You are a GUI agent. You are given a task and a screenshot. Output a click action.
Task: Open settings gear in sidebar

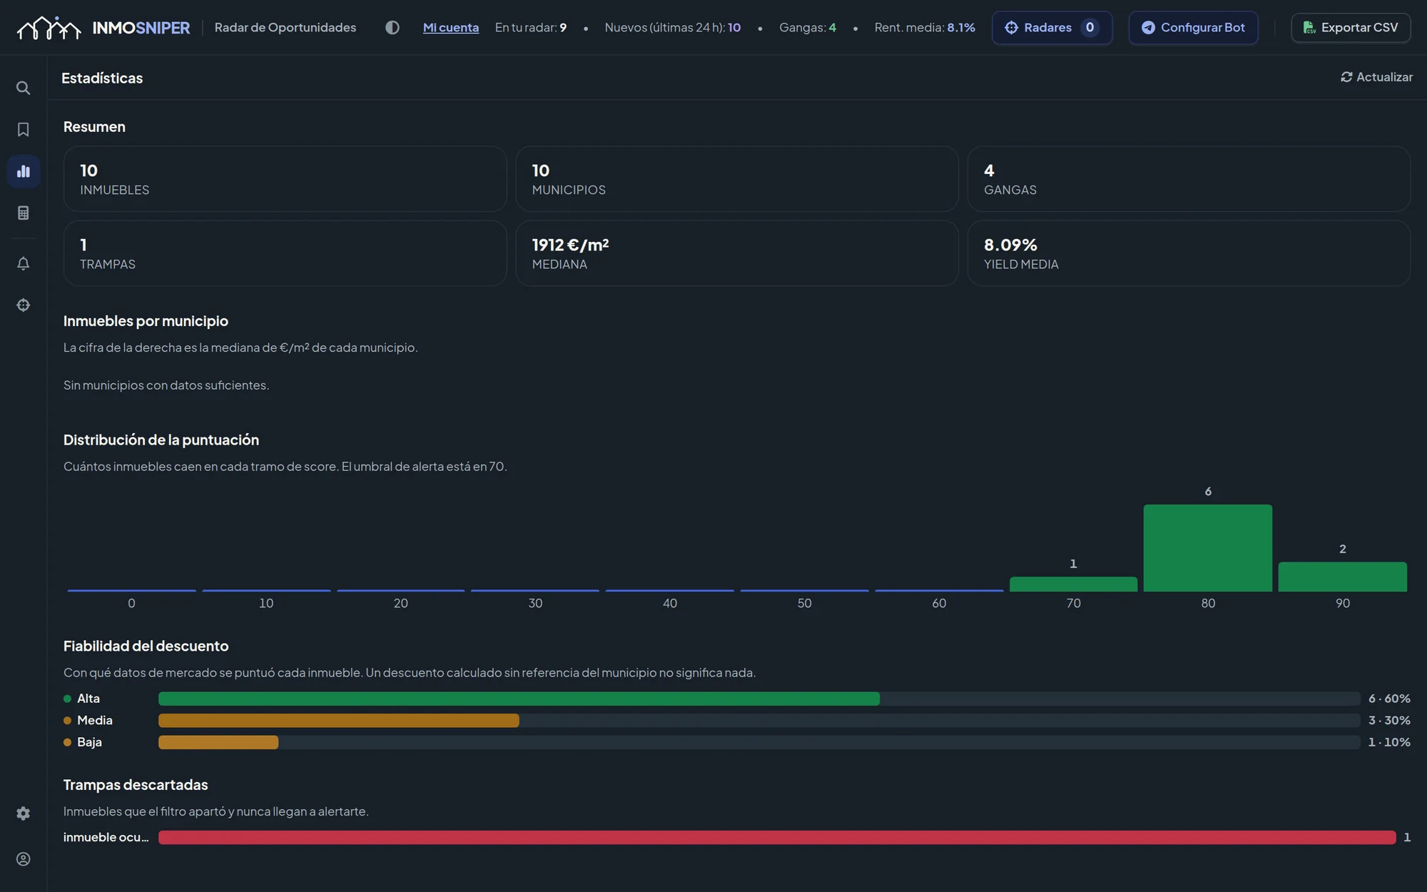point(23,814)
